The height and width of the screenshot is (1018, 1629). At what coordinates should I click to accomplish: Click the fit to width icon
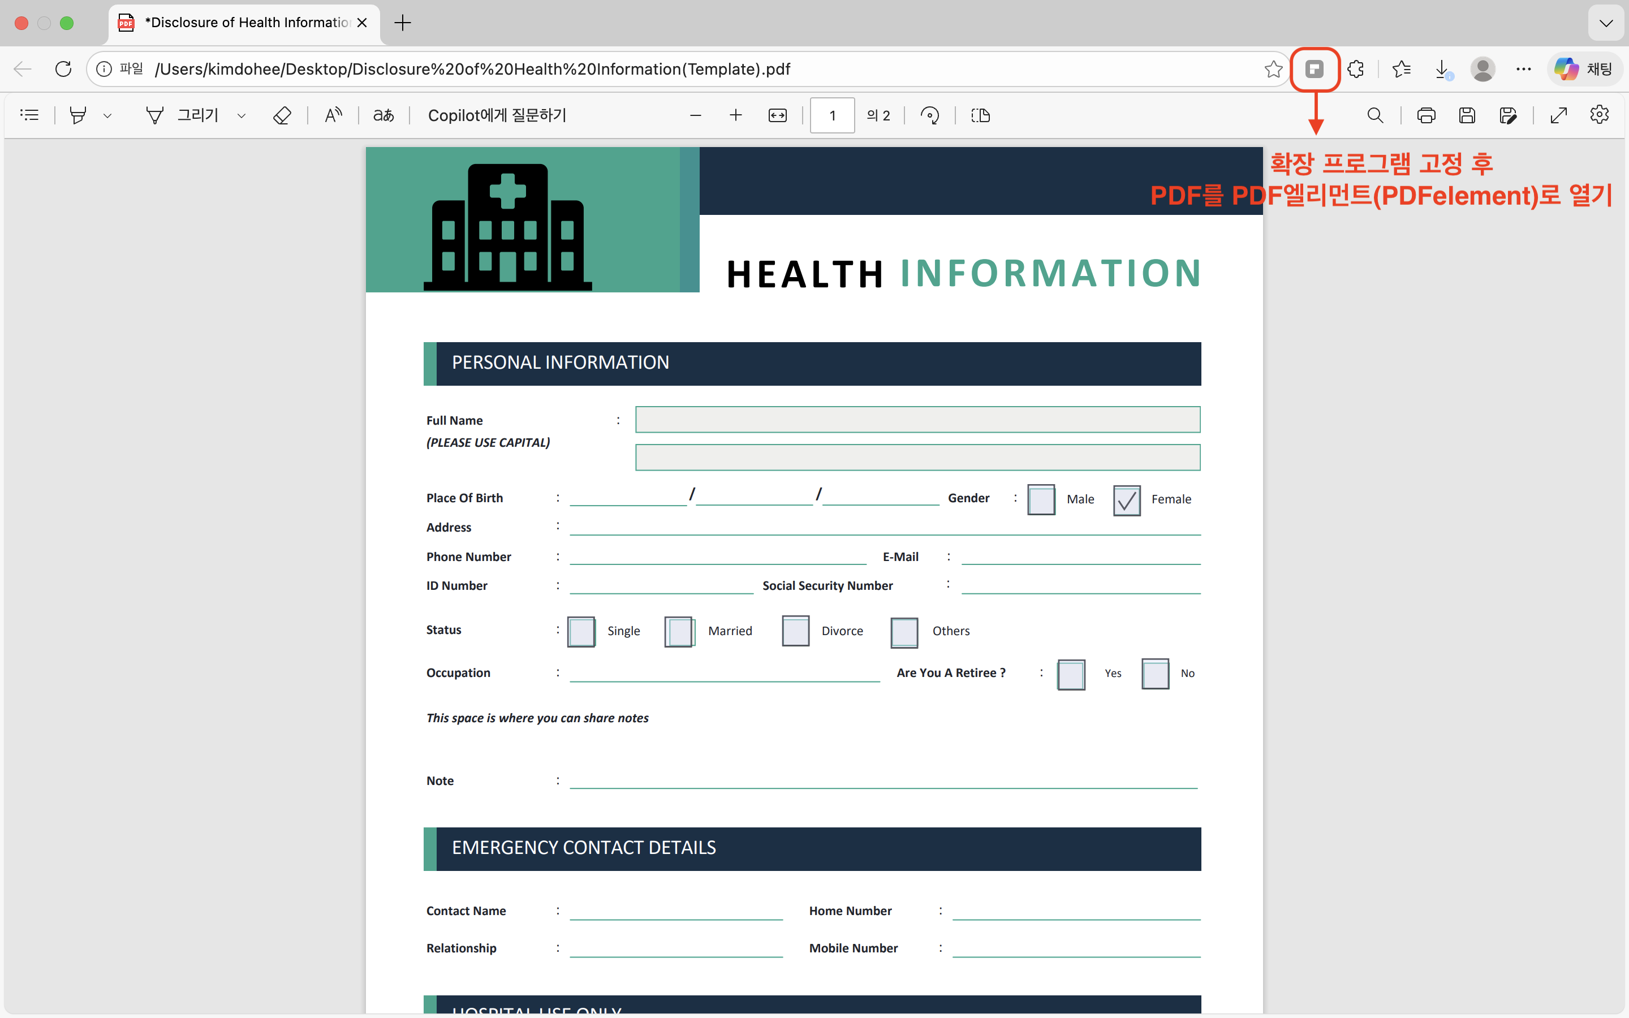point(778,115)
